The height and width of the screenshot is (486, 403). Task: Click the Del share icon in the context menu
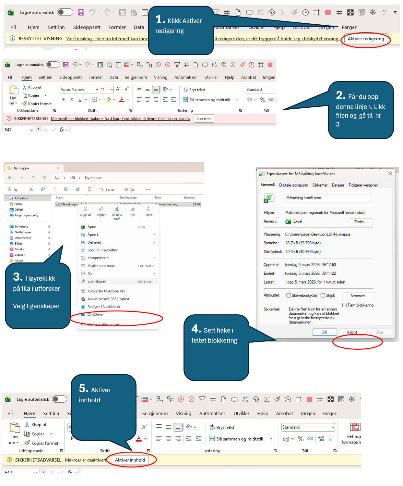coord(133,210)
